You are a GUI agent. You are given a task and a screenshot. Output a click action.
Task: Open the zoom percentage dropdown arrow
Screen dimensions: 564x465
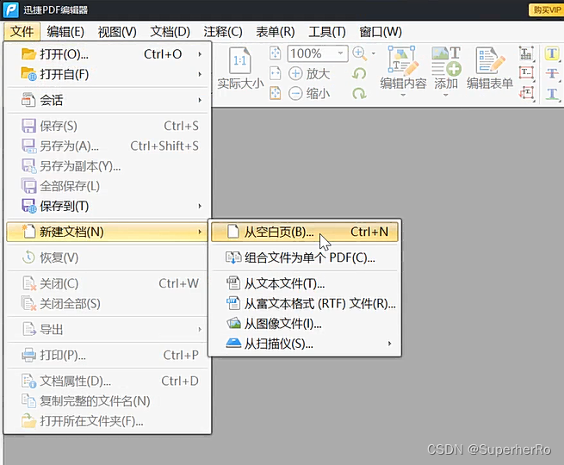tap(341, 53)
